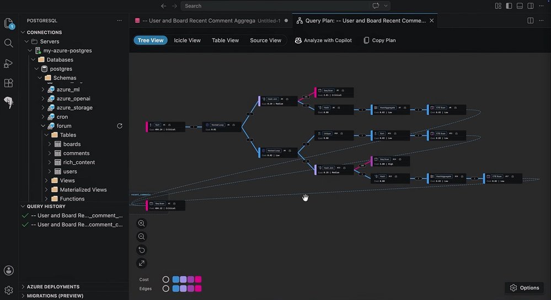Select the Query Plan editor tab

[366, 21]
